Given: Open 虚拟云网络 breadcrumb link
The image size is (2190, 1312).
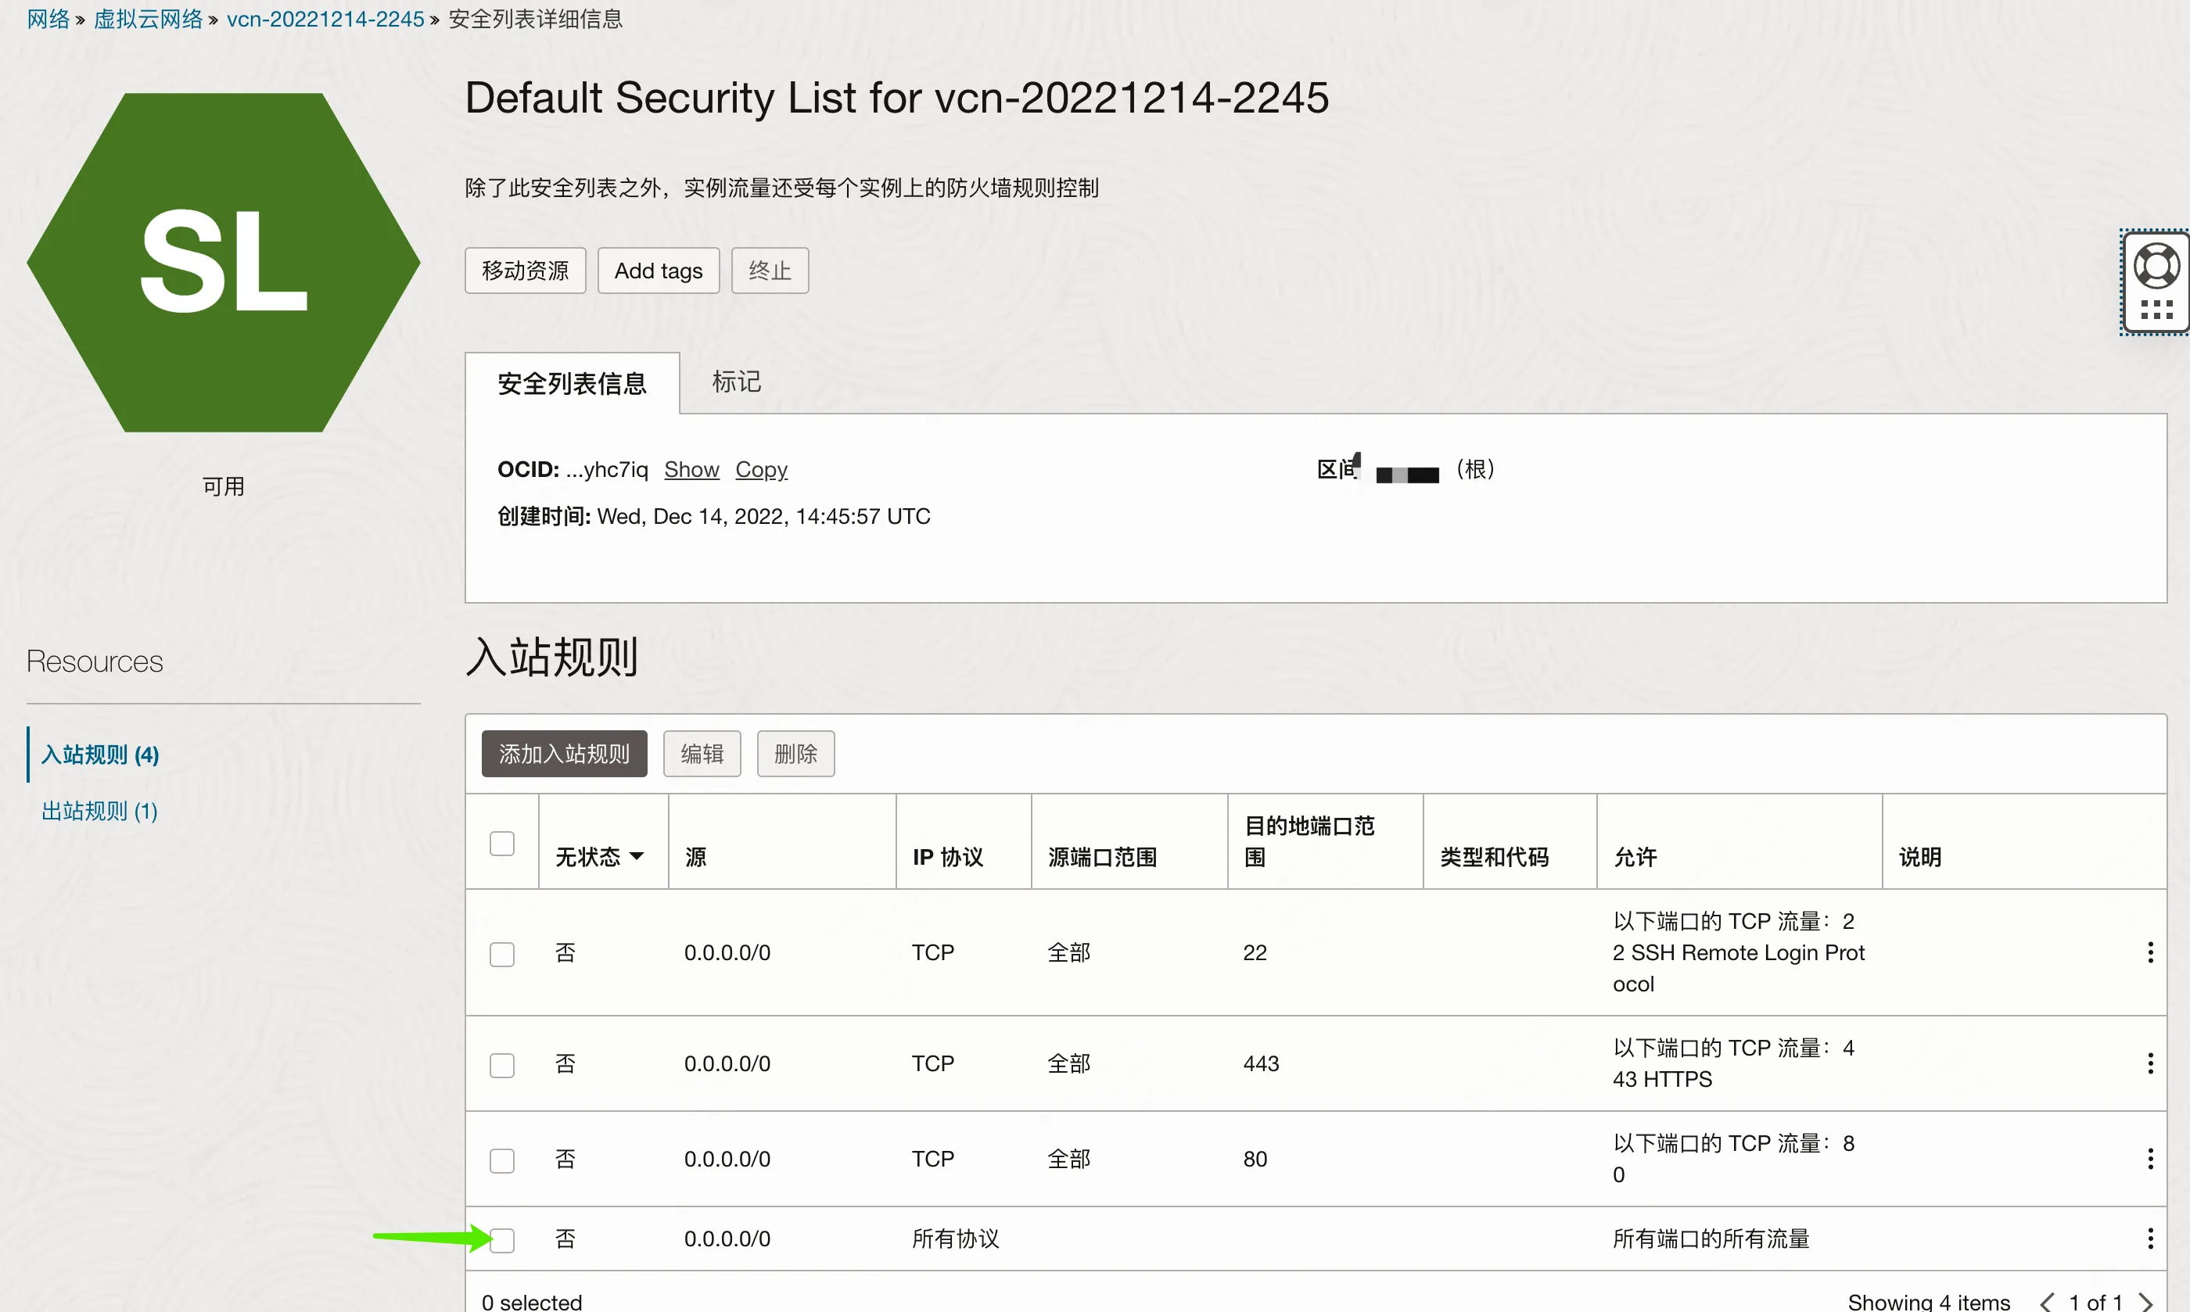Looking at the screenshot, I should tap(148, 19).
